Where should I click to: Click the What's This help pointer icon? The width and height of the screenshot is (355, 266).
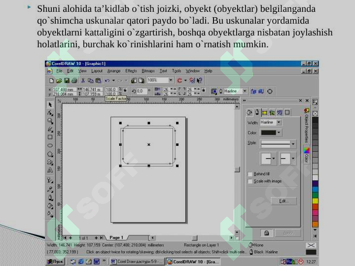point(200,80)
